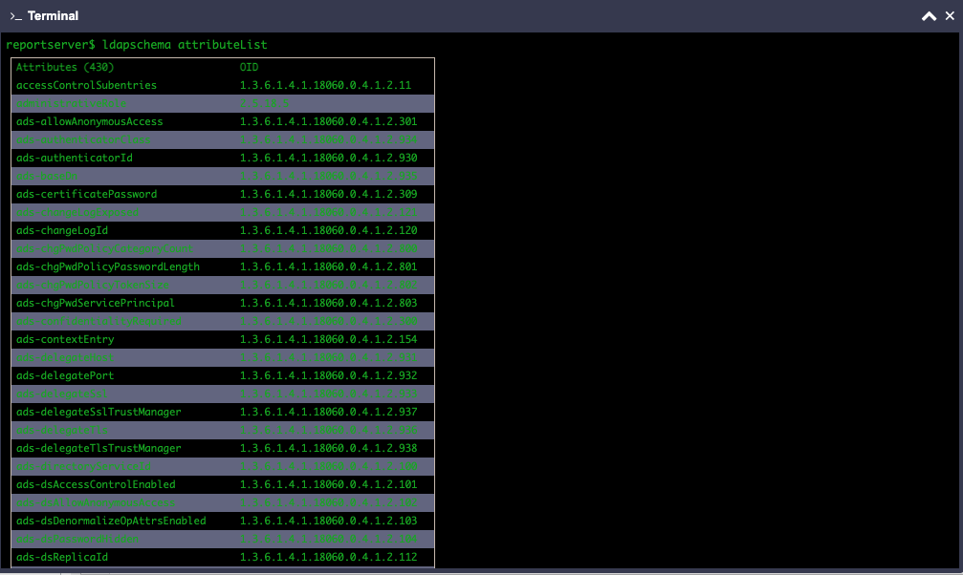
Task: Select the ads-delegatePort attribute name
Action: 65,375
